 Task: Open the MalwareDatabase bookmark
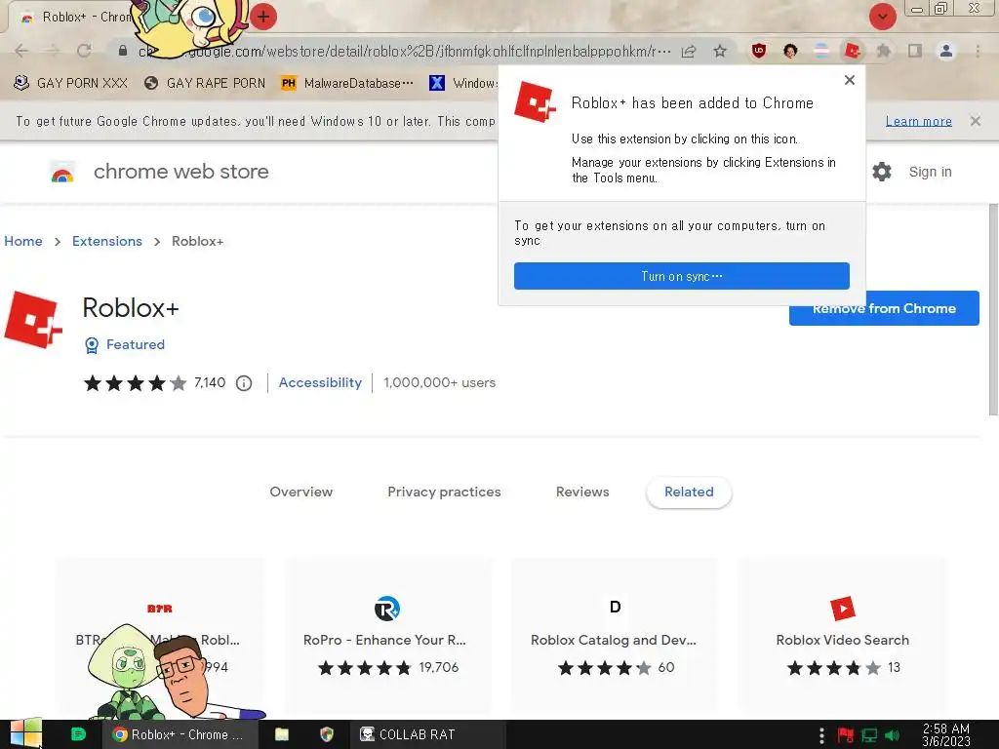(x=347, y=83)
